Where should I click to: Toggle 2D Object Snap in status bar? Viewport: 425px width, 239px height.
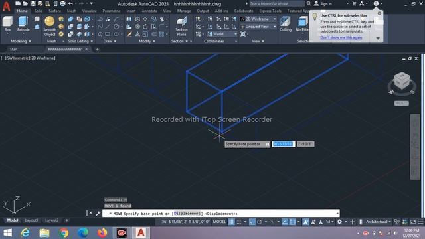tap(292, 222)
